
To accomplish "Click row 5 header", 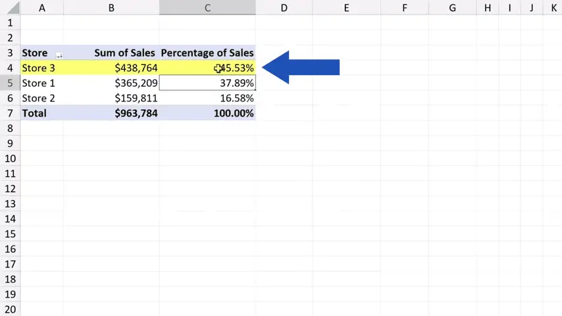I will 10,83.
